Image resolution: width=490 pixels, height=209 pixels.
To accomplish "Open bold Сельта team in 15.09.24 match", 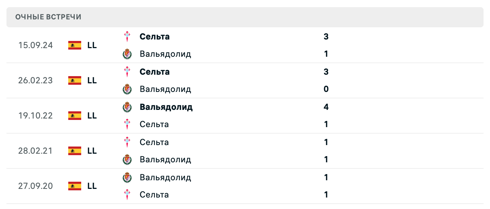I will click(154, 37).
